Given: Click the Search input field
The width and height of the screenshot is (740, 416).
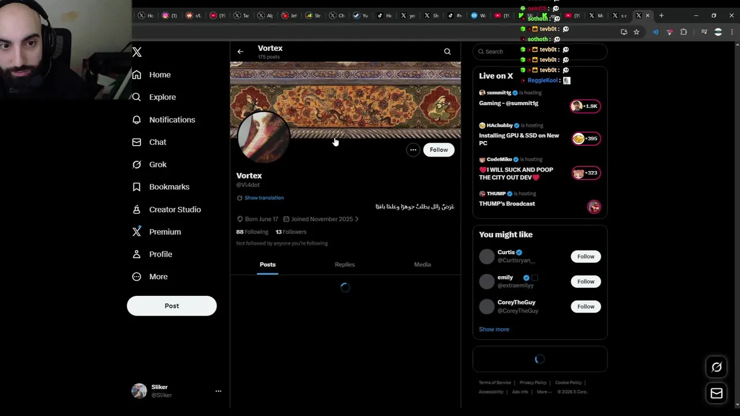Looking at the screenshot, I should point(540,51).
